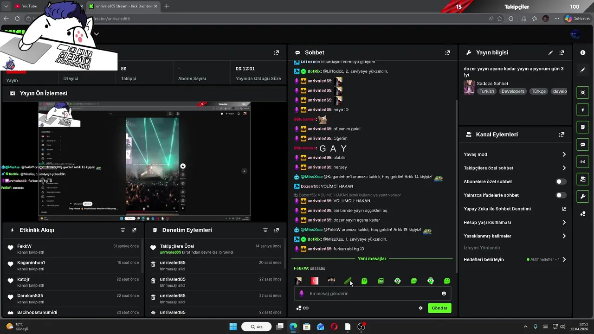The height and width of the screenshot is (334, 594).
Task: Click Kaganinhon1 entry in Etkinlik Akışı
Action: pyautogui.click(x=73, y=265)
